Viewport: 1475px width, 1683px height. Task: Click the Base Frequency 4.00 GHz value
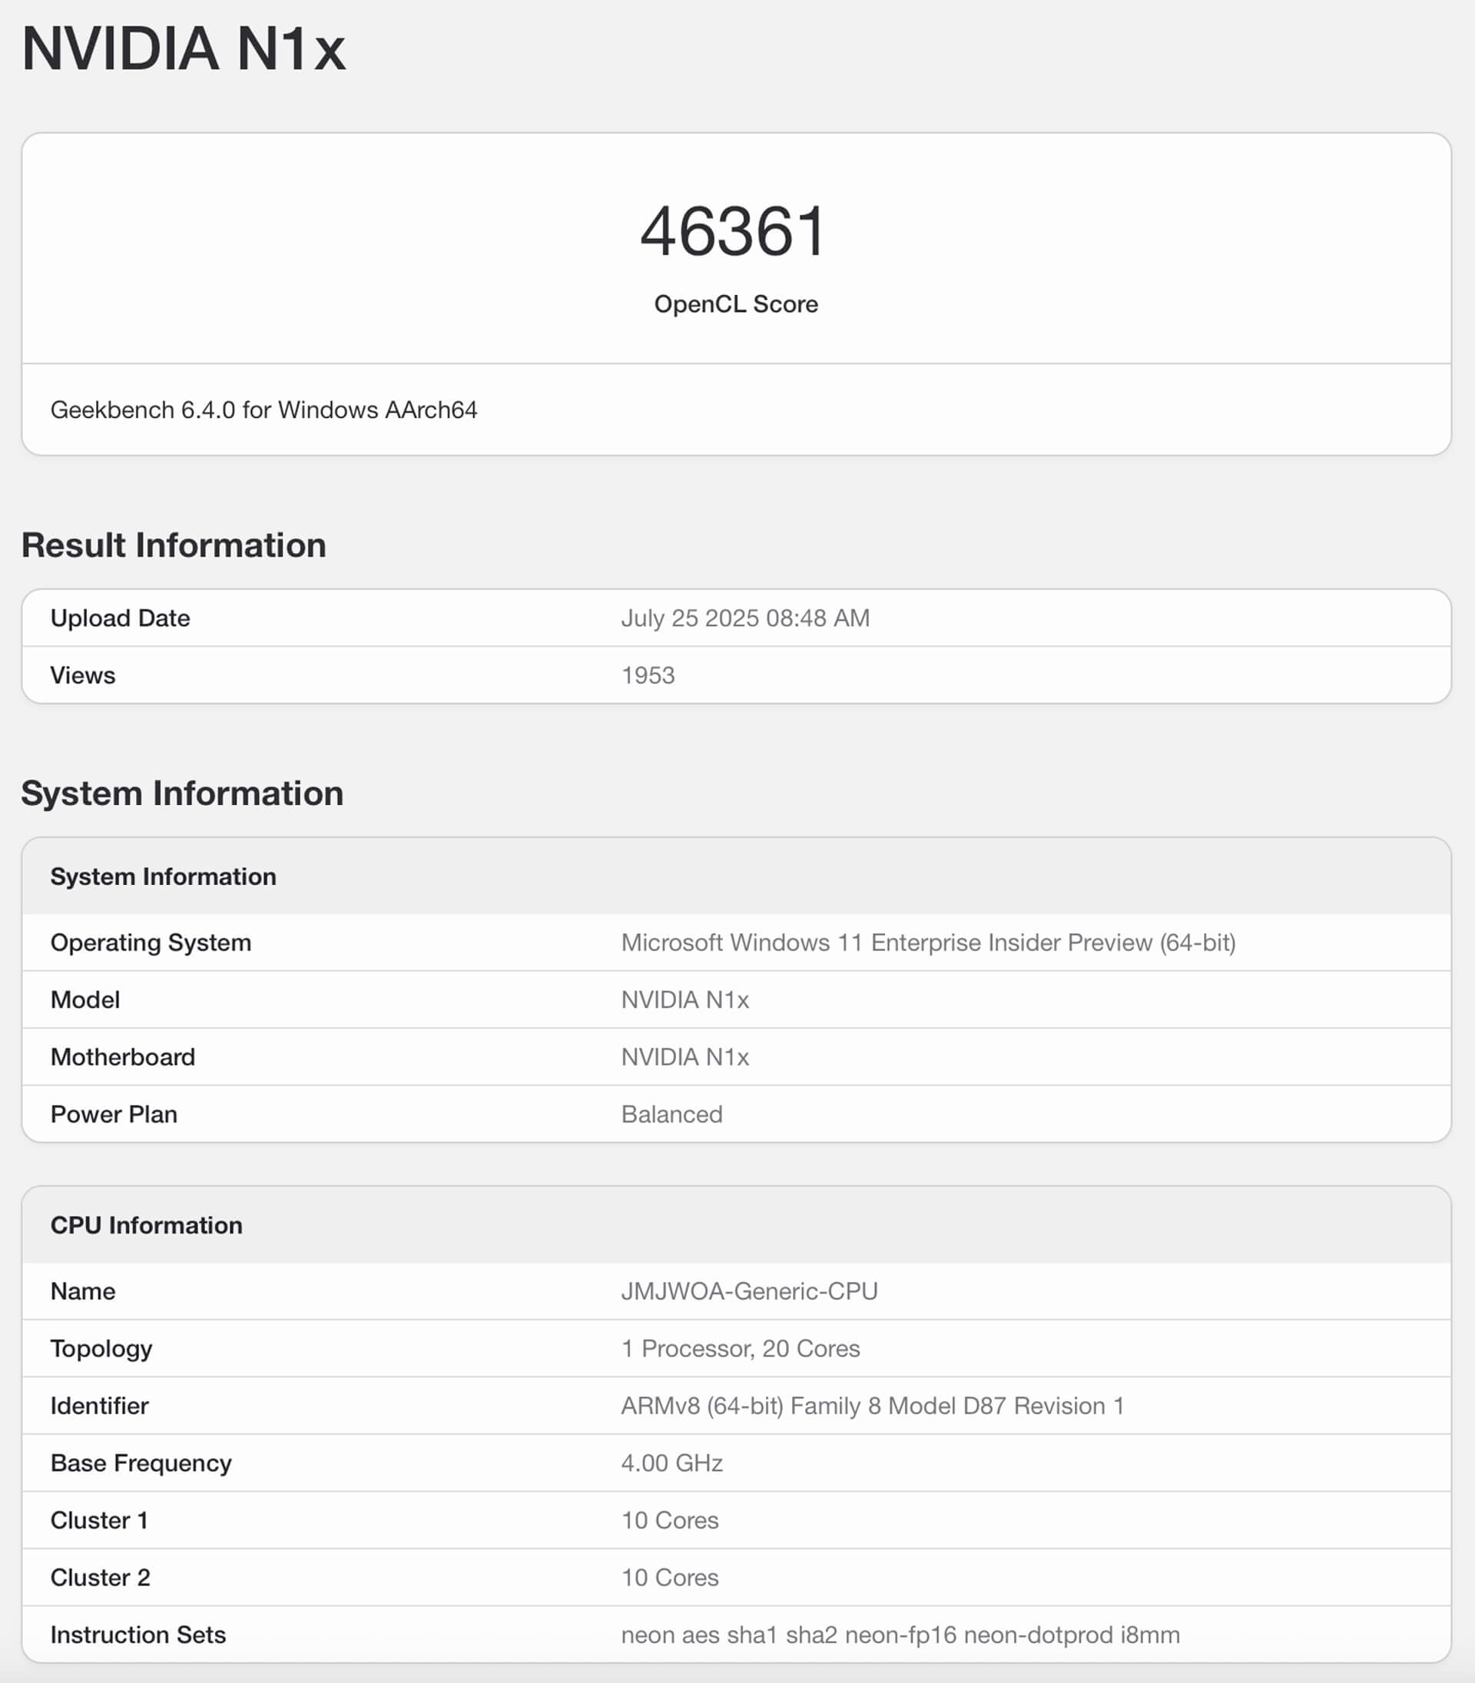point(671,1463)
